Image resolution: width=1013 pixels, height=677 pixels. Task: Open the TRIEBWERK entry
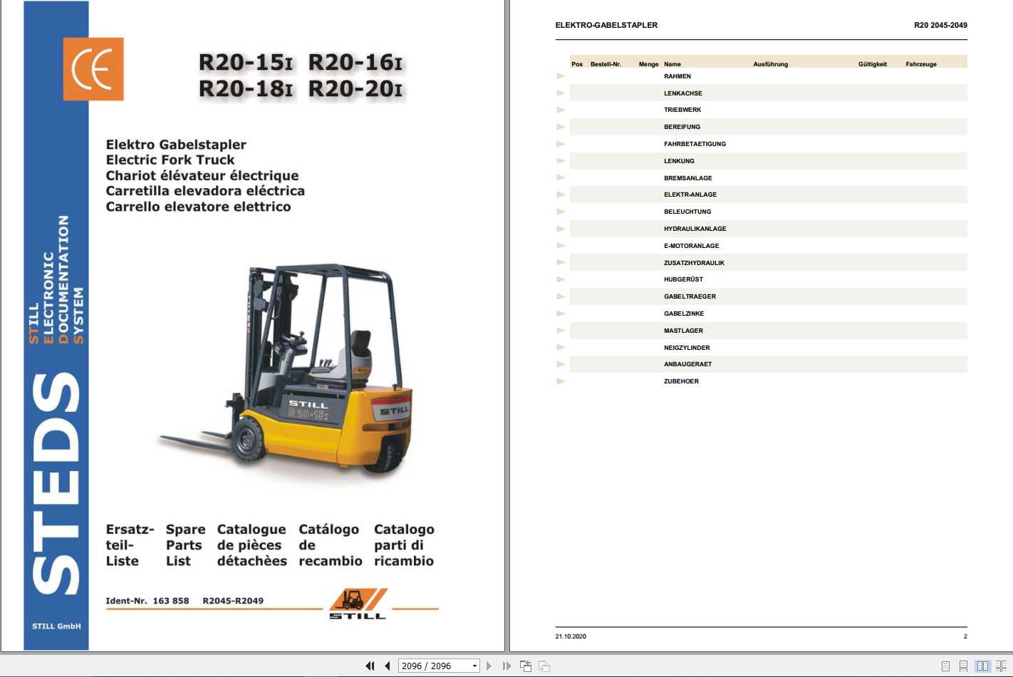point(682,110)
